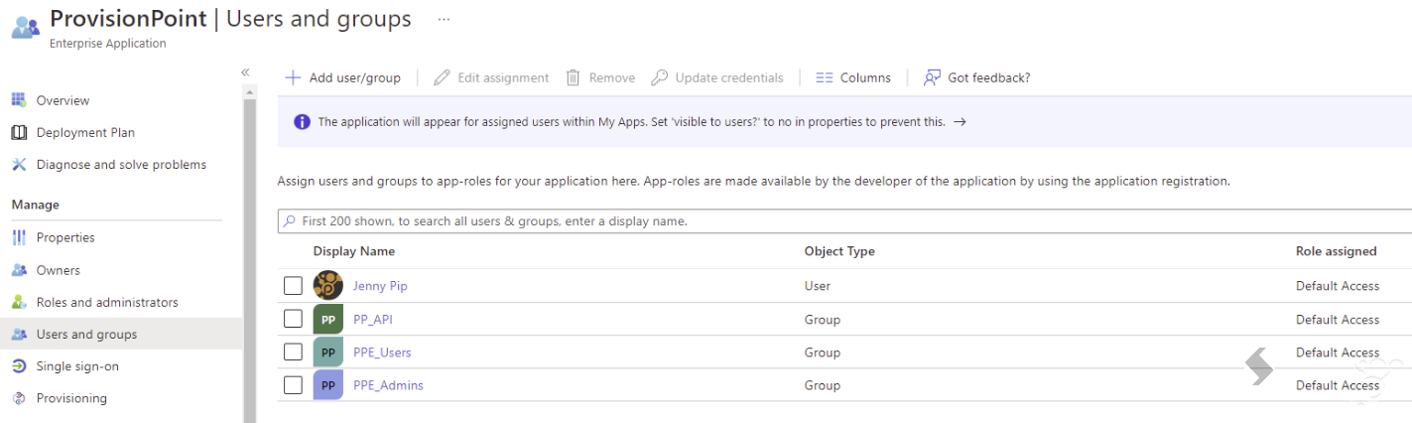The image size is (1412, 423).
Task: Tick the checkbox for PPE_Admins
Action: tap(293, 384)
